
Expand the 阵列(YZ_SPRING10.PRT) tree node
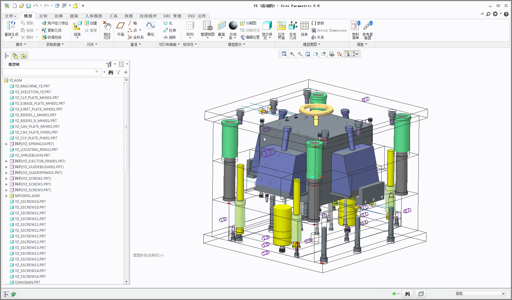coord(6,144)
